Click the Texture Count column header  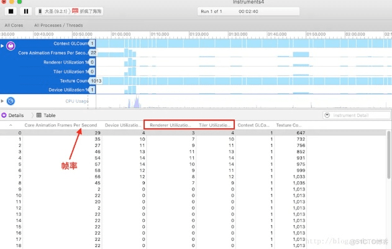[289, 125]
